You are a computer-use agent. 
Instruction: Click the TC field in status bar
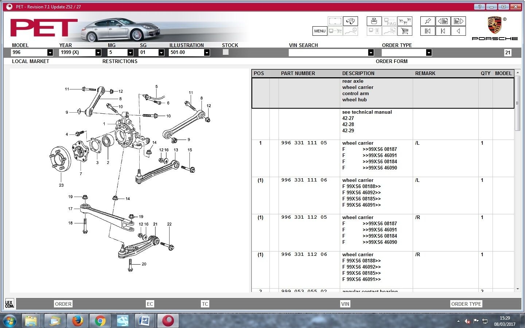(205, 304)
